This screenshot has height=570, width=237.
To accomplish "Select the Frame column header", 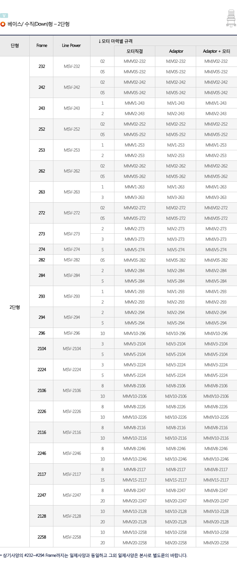I will (42, 45).
